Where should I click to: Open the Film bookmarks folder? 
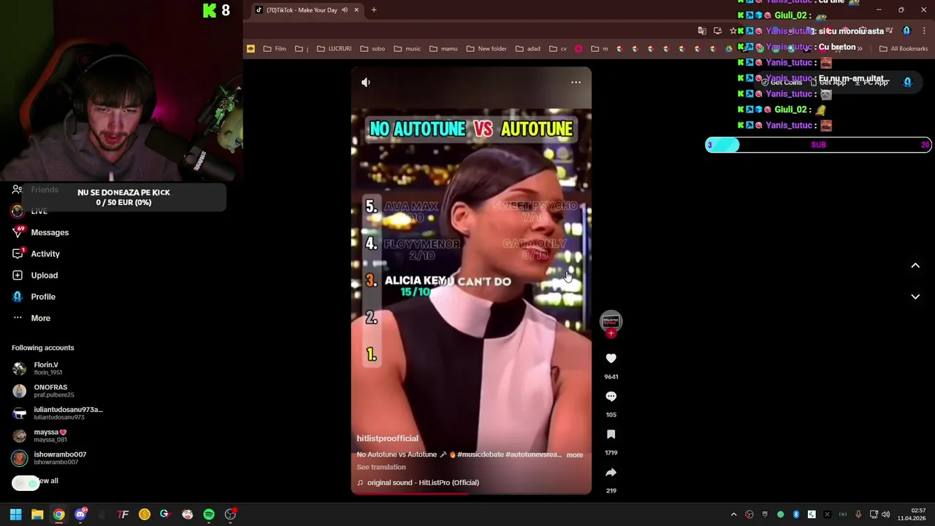click(275, 49)
